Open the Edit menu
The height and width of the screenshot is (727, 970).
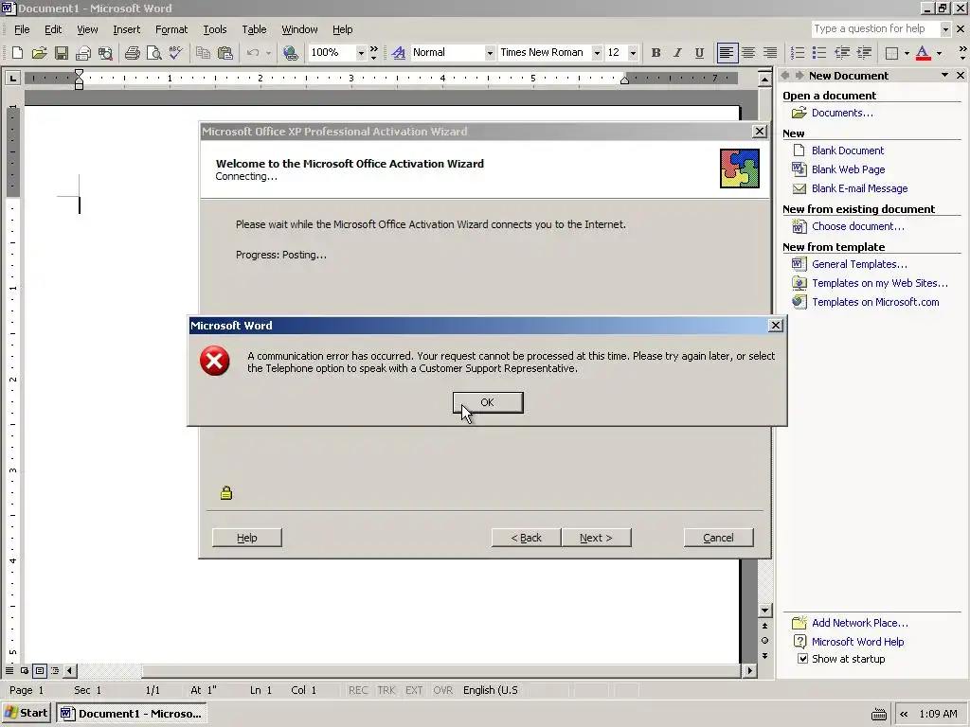pyautogui.click(x=53, y=29)
